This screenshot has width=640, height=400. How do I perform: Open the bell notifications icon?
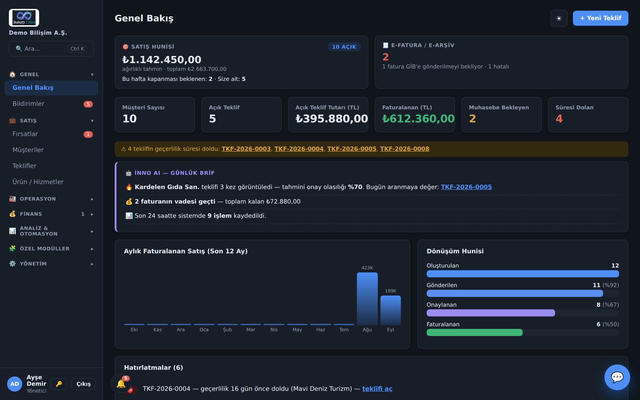121,384
